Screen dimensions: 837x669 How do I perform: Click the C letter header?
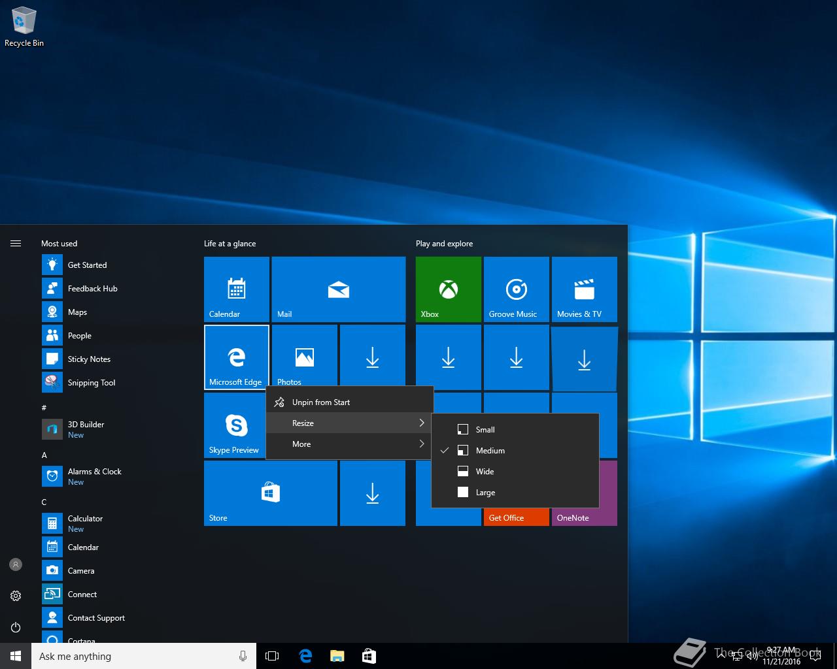44,502
